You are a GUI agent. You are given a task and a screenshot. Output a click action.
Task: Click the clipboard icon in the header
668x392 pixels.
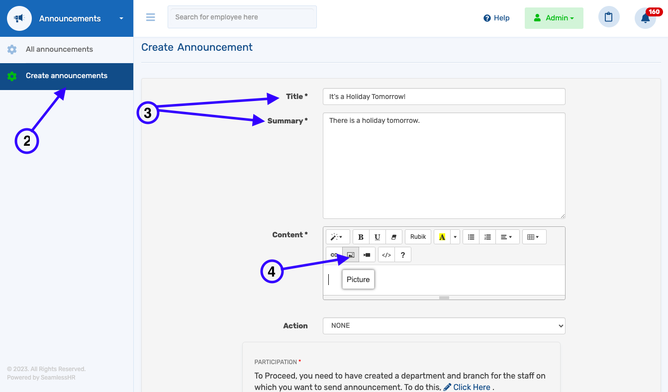tap(608, 17)
